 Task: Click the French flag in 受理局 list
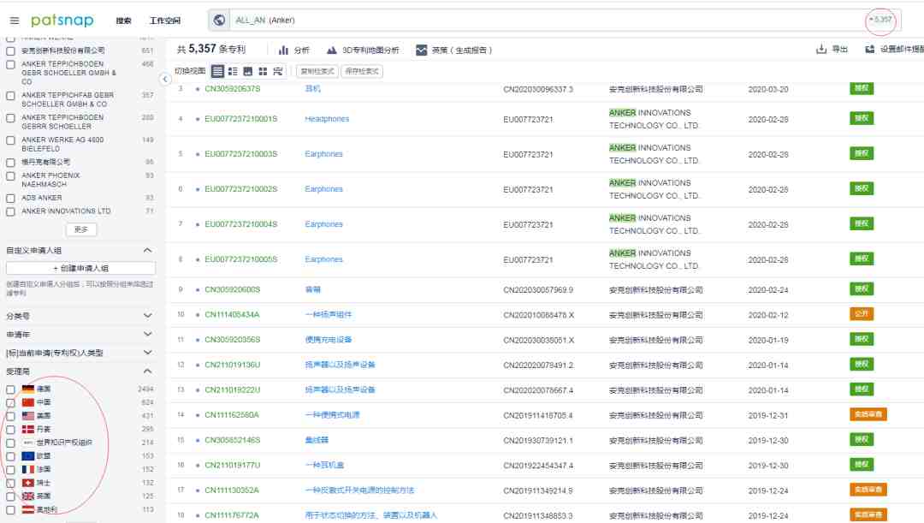point(28,470)
